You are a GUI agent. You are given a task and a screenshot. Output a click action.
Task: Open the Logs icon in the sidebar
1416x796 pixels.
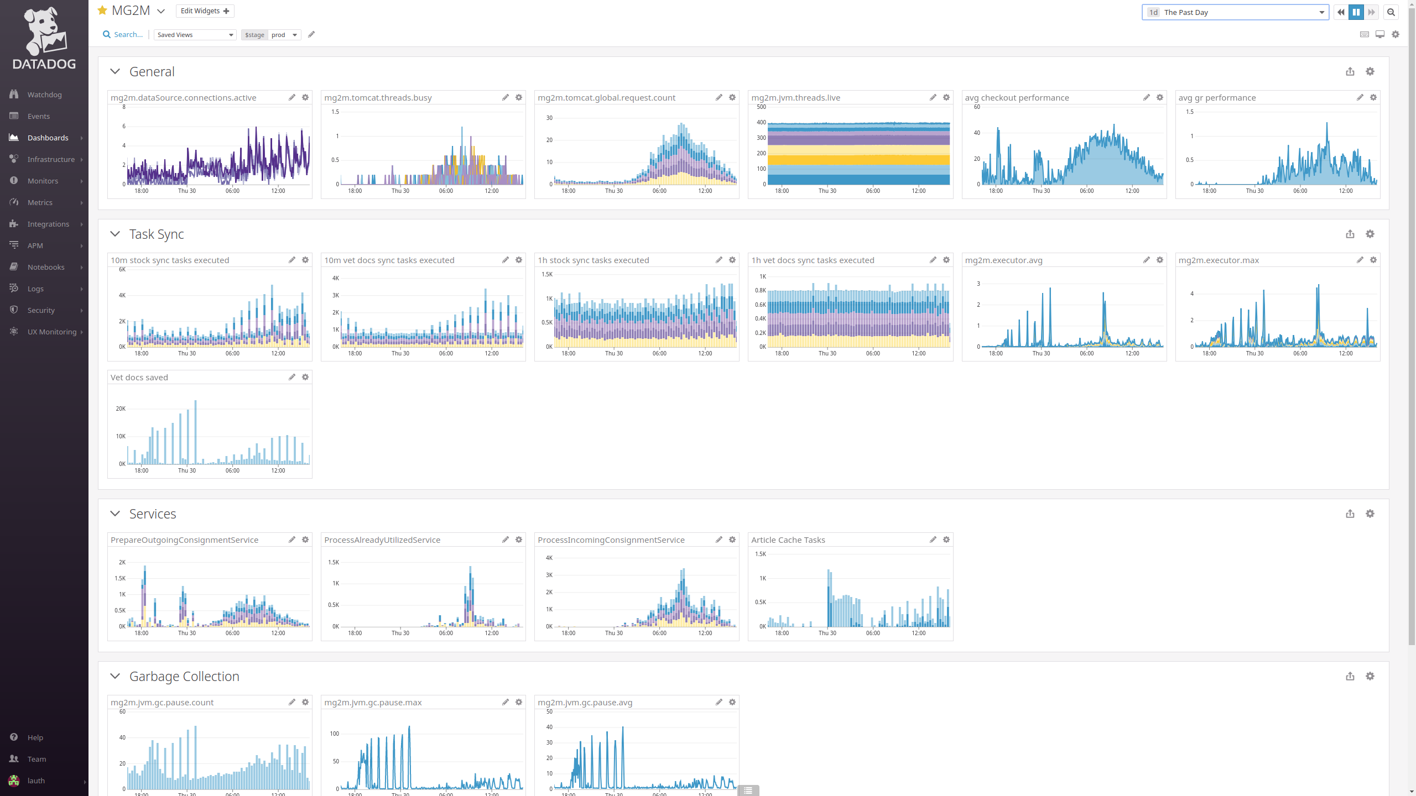pyautogui.click(x=14, y=288)
